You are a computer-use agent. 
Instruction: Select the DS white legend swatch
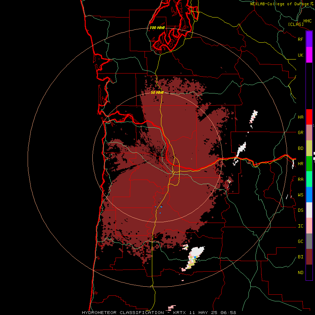click(309, 210)
